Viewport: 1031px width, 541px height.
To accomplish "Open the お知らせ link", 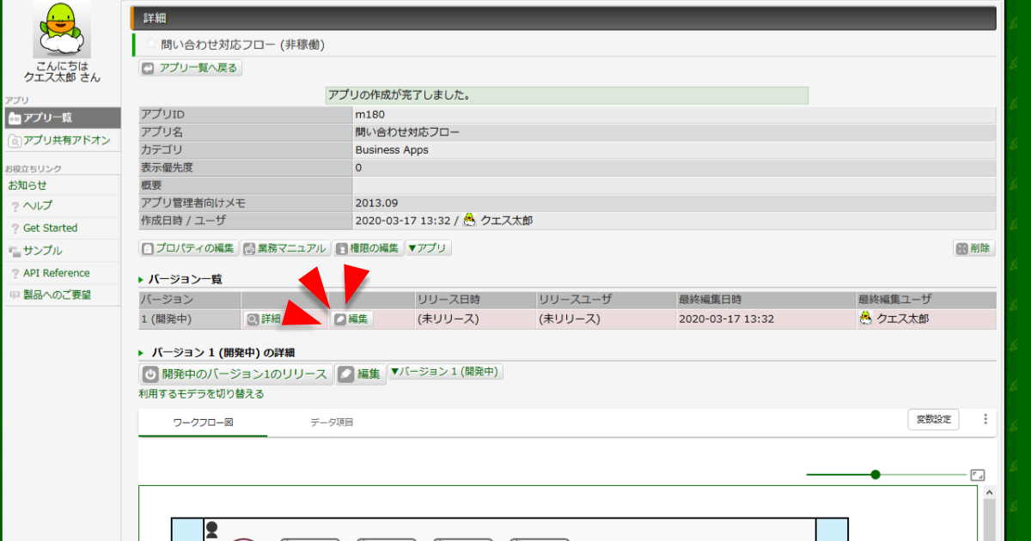I will (27, 185).
